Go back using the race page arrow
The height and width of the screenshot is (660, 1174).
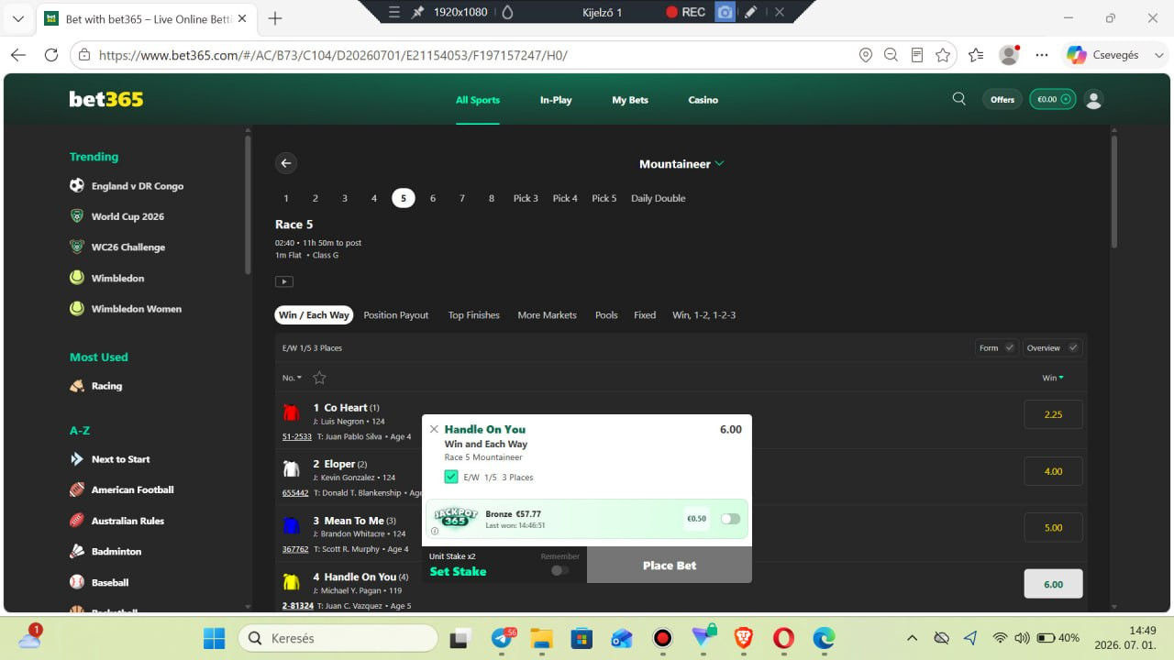tap(286, 163)
